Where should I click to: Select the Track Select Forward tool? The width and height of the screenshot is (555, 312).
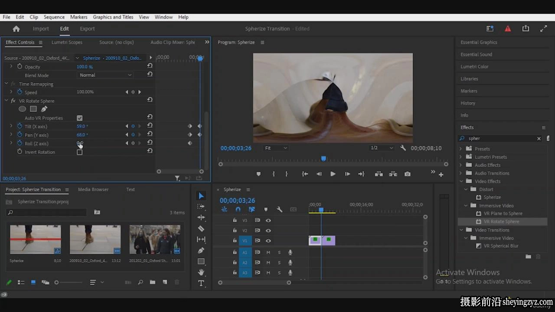point(201,207)
